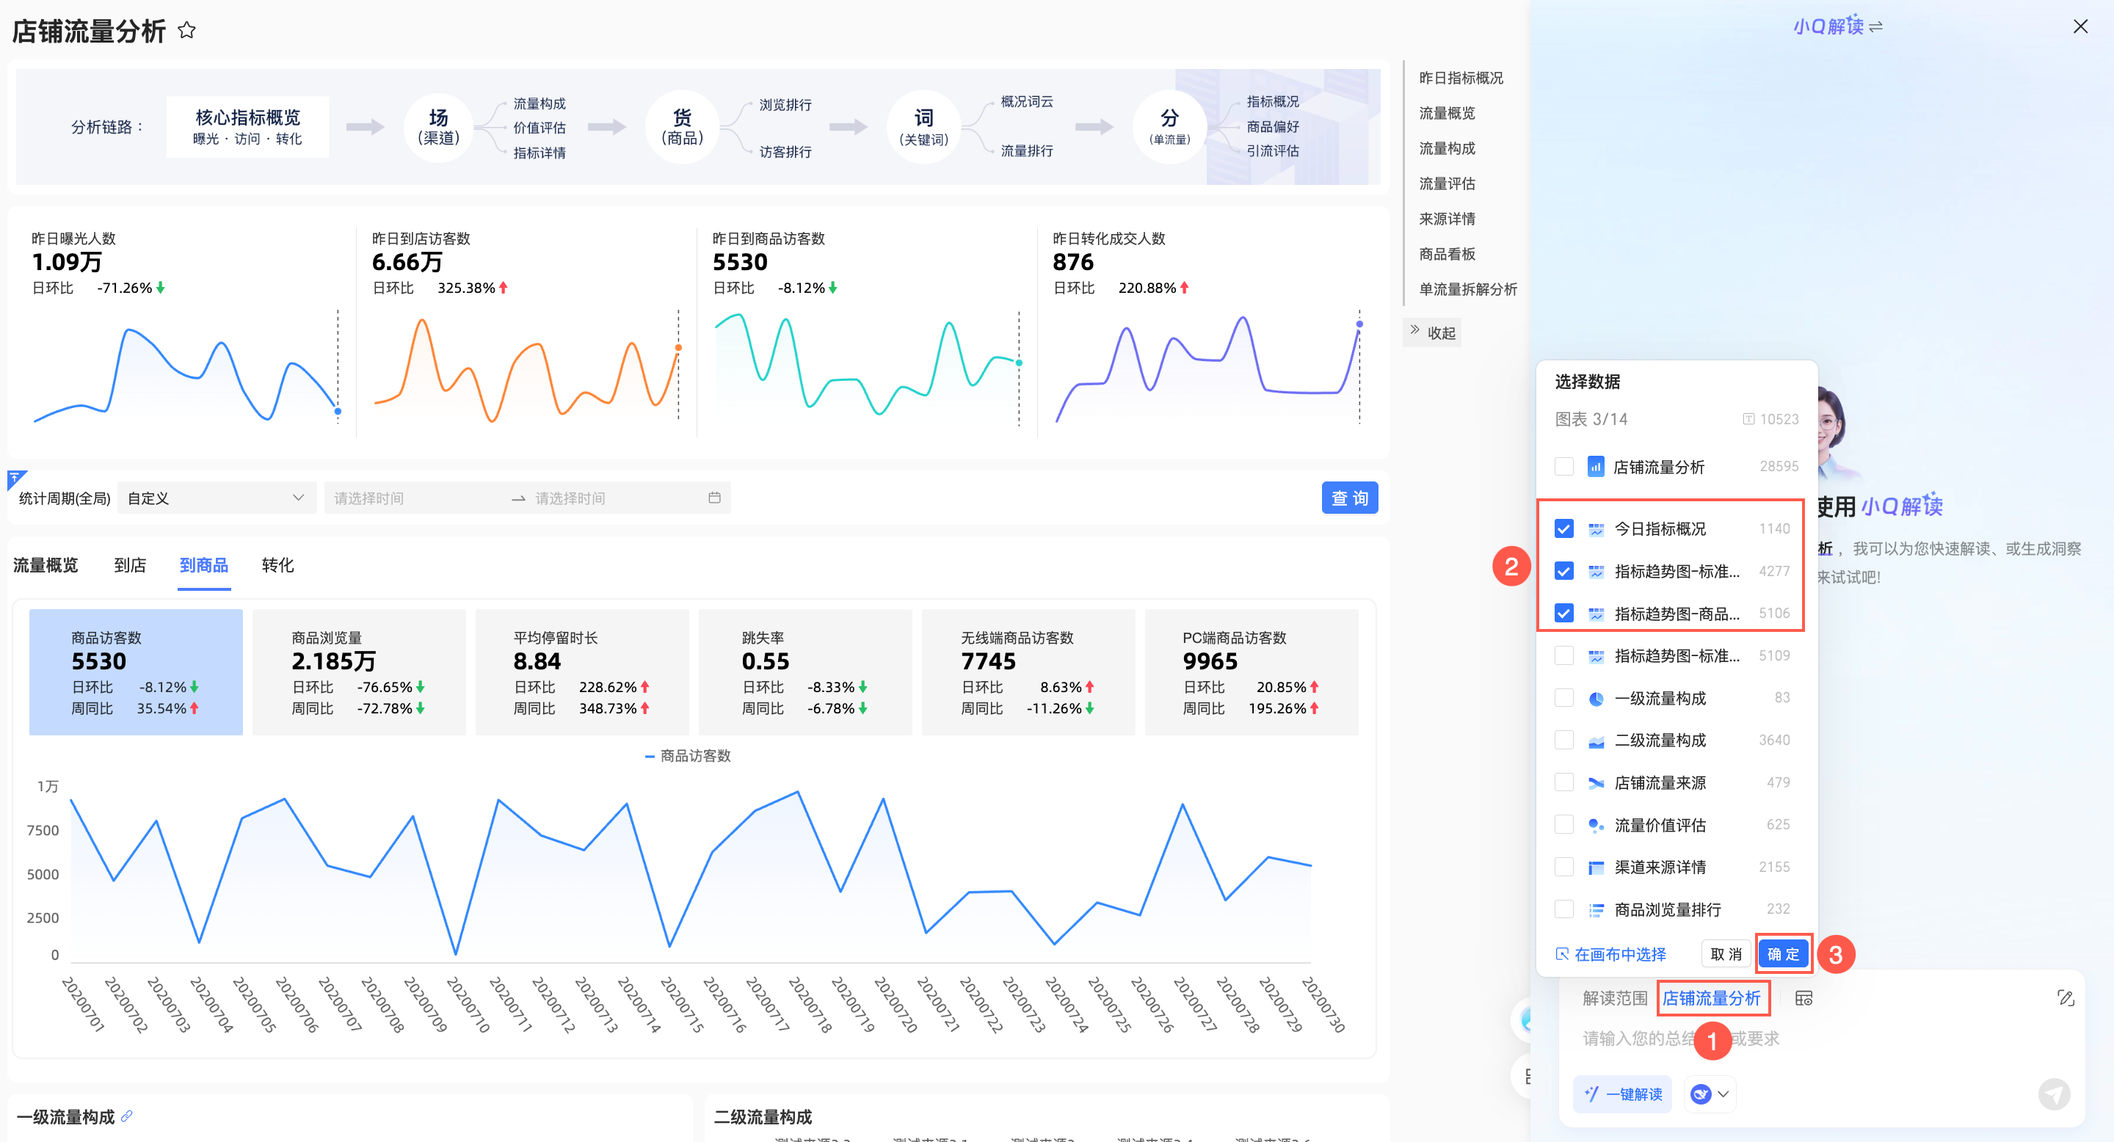This screenshot has height=1142, width=2114.
Task: Click the bubble icon of 流量价值评估
Action: (1597, 826)
